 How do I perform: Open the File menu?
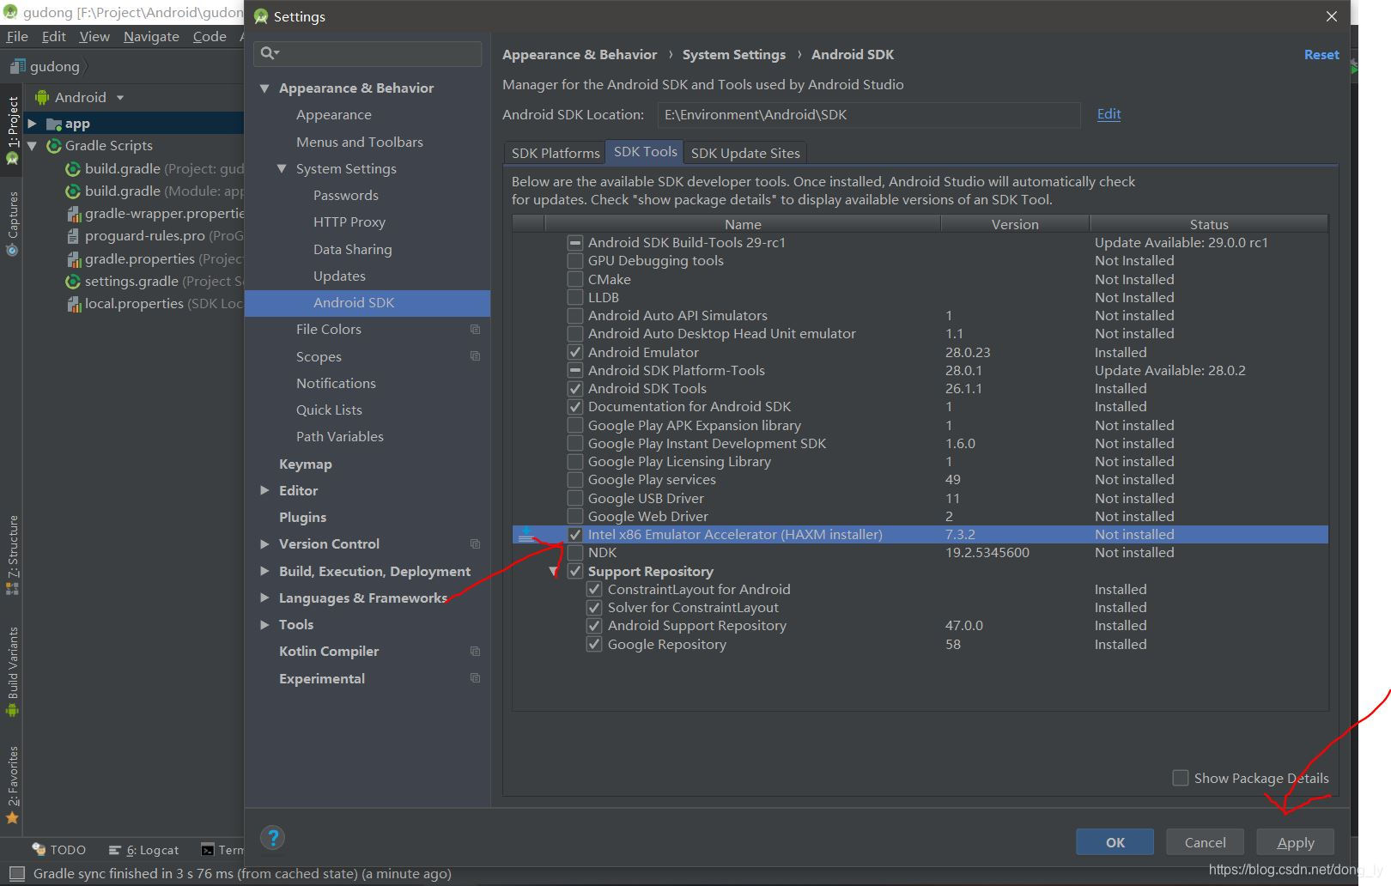(17, 36)
